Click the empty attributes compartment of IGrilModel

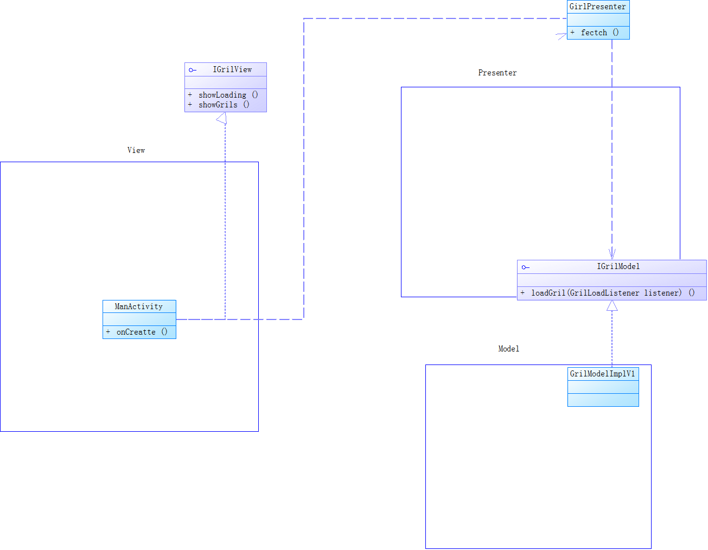click(612, 280)
